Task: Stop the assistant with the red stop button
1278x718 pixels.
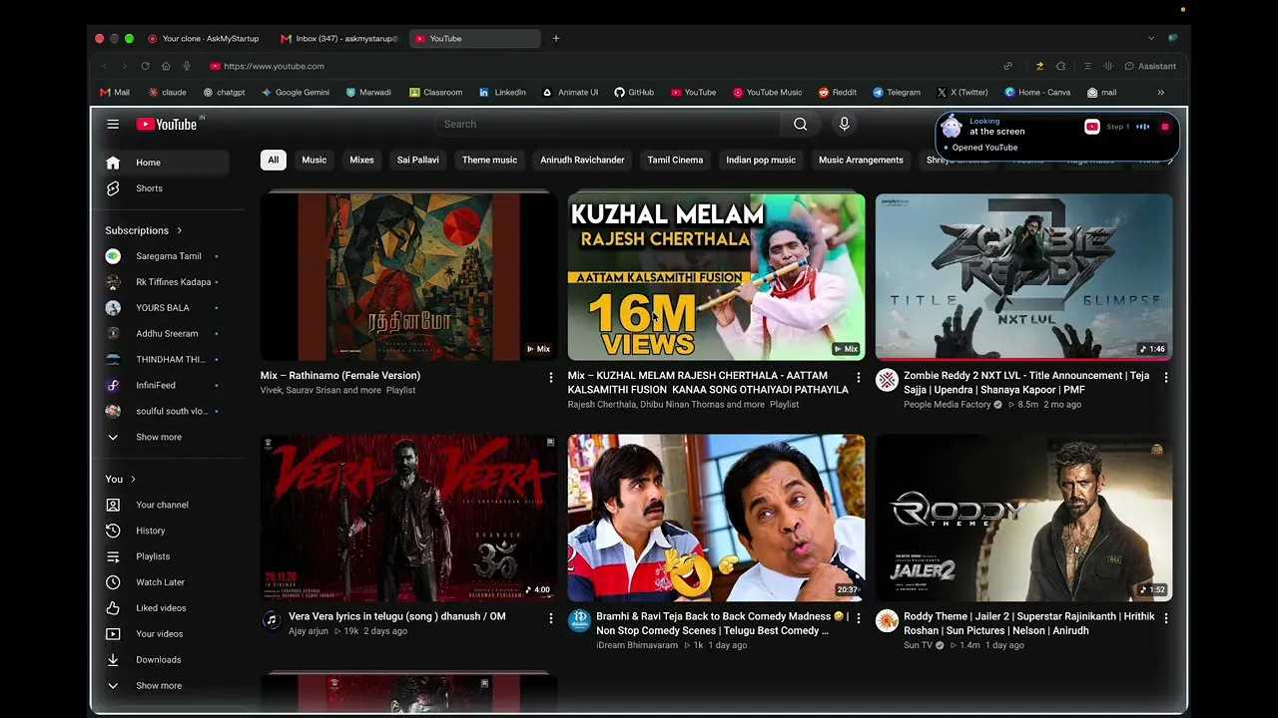Action: pos(1164,127)
